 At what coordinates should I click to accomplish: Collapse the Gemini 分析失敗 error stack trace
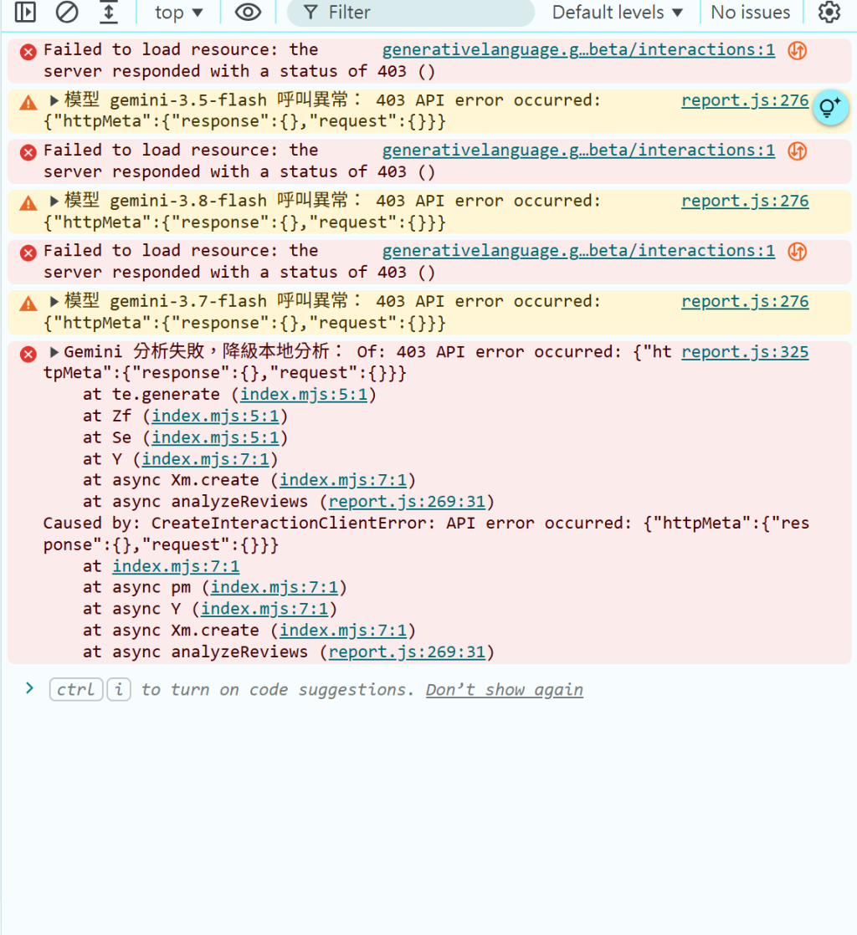(54, 352)
